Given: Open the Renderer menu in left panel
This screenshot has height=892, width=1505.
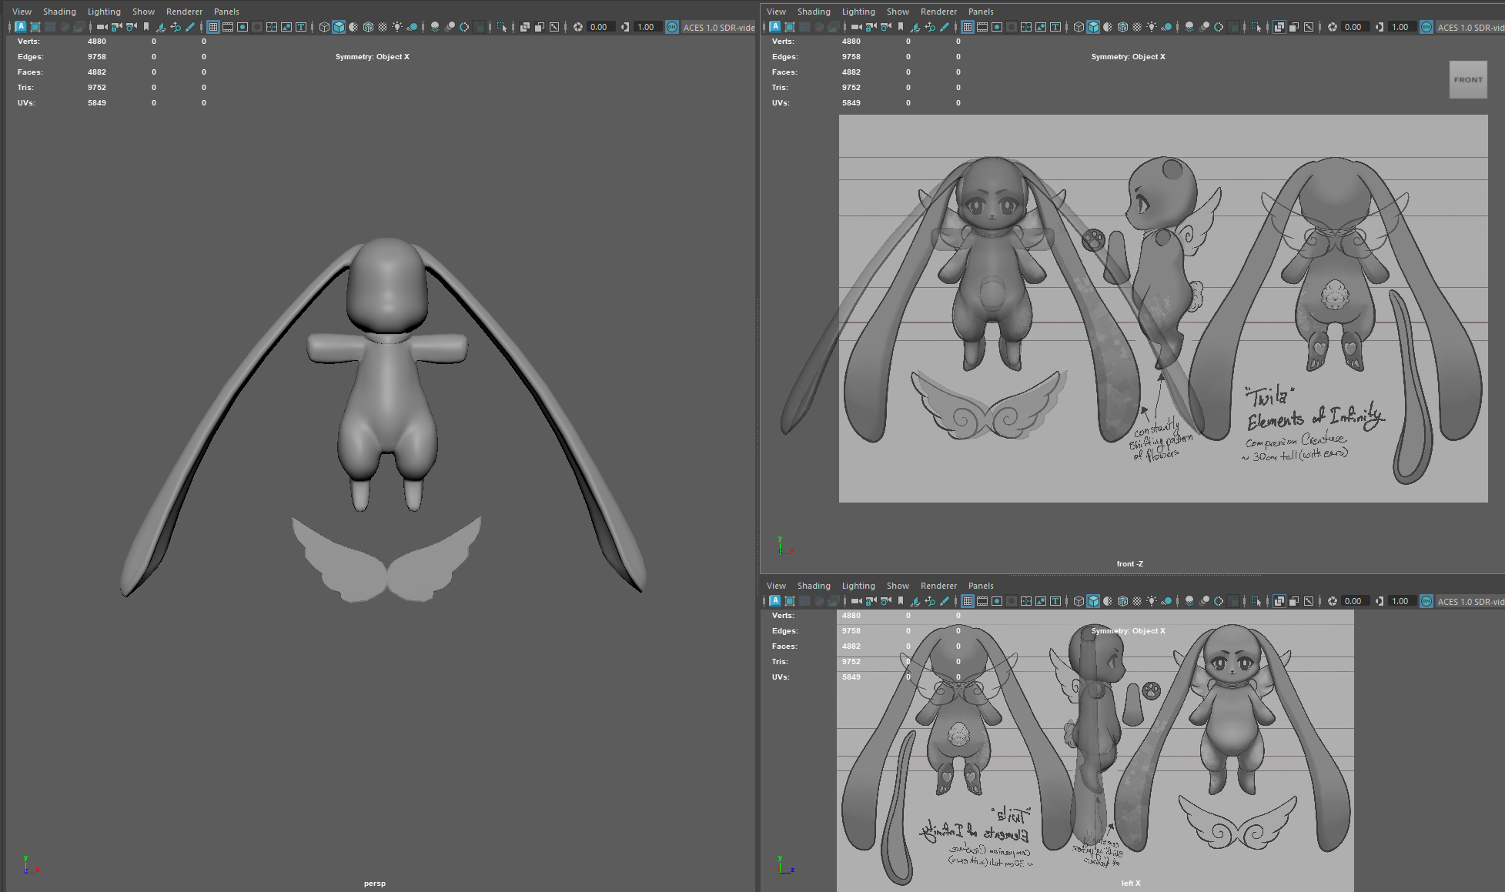Looking at the screenshot, I should (x=938, y=586).
